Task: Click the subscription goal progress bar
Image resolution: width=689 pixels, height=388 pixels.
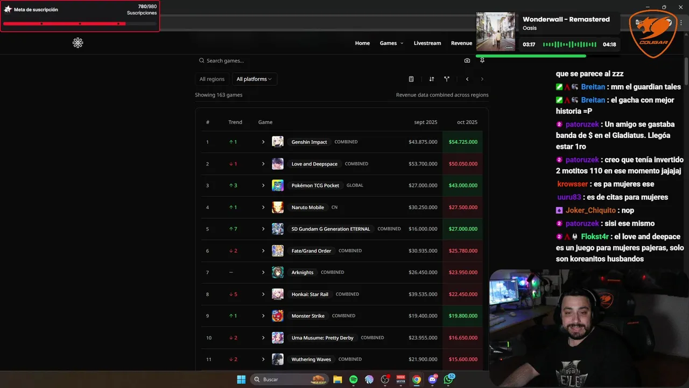Action: (80, 24)
